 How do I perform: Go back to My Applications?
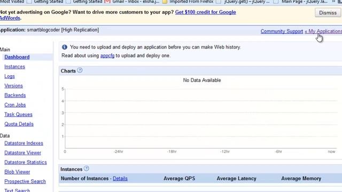pos(323,31)
